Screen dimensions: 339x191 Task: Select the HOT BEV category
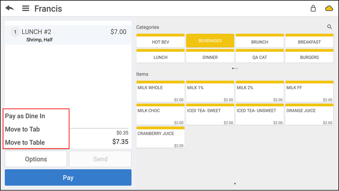(161, 41)
